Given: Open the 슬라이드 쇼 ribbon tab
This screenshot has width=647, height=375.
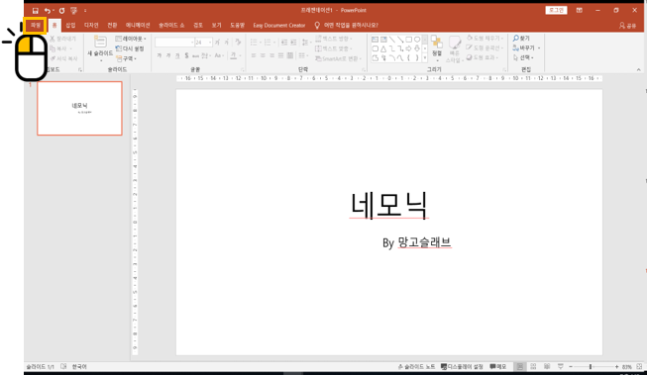Looking at the screenshot, I should pos(171,25).
